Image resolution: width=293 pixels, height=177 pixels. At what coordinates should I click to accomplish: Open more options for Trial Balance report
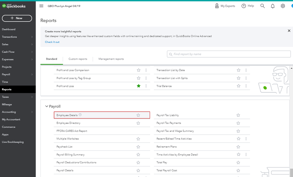pyautogui.click(x=246, y=86)
